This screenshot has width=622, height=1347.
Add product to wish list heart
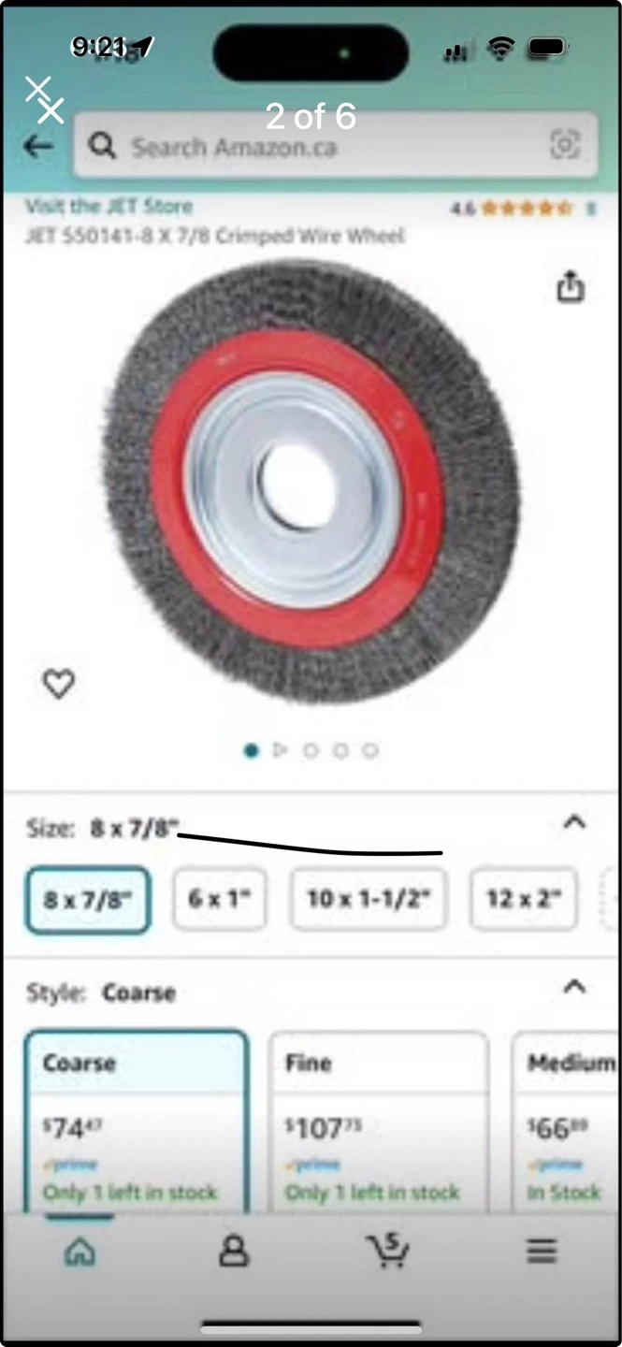59,684
